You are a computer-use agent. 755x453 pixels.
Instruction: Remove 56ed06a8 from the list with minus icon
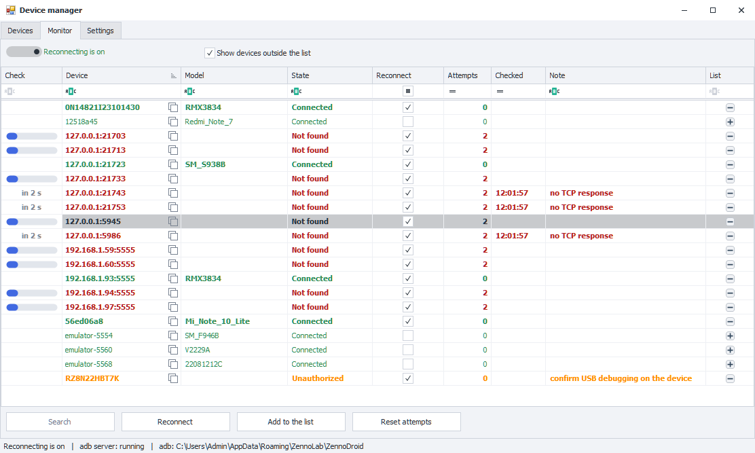pyautogui.click(x=730, y=321)
